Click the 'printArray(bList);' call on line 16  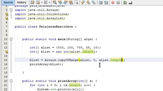46,64
